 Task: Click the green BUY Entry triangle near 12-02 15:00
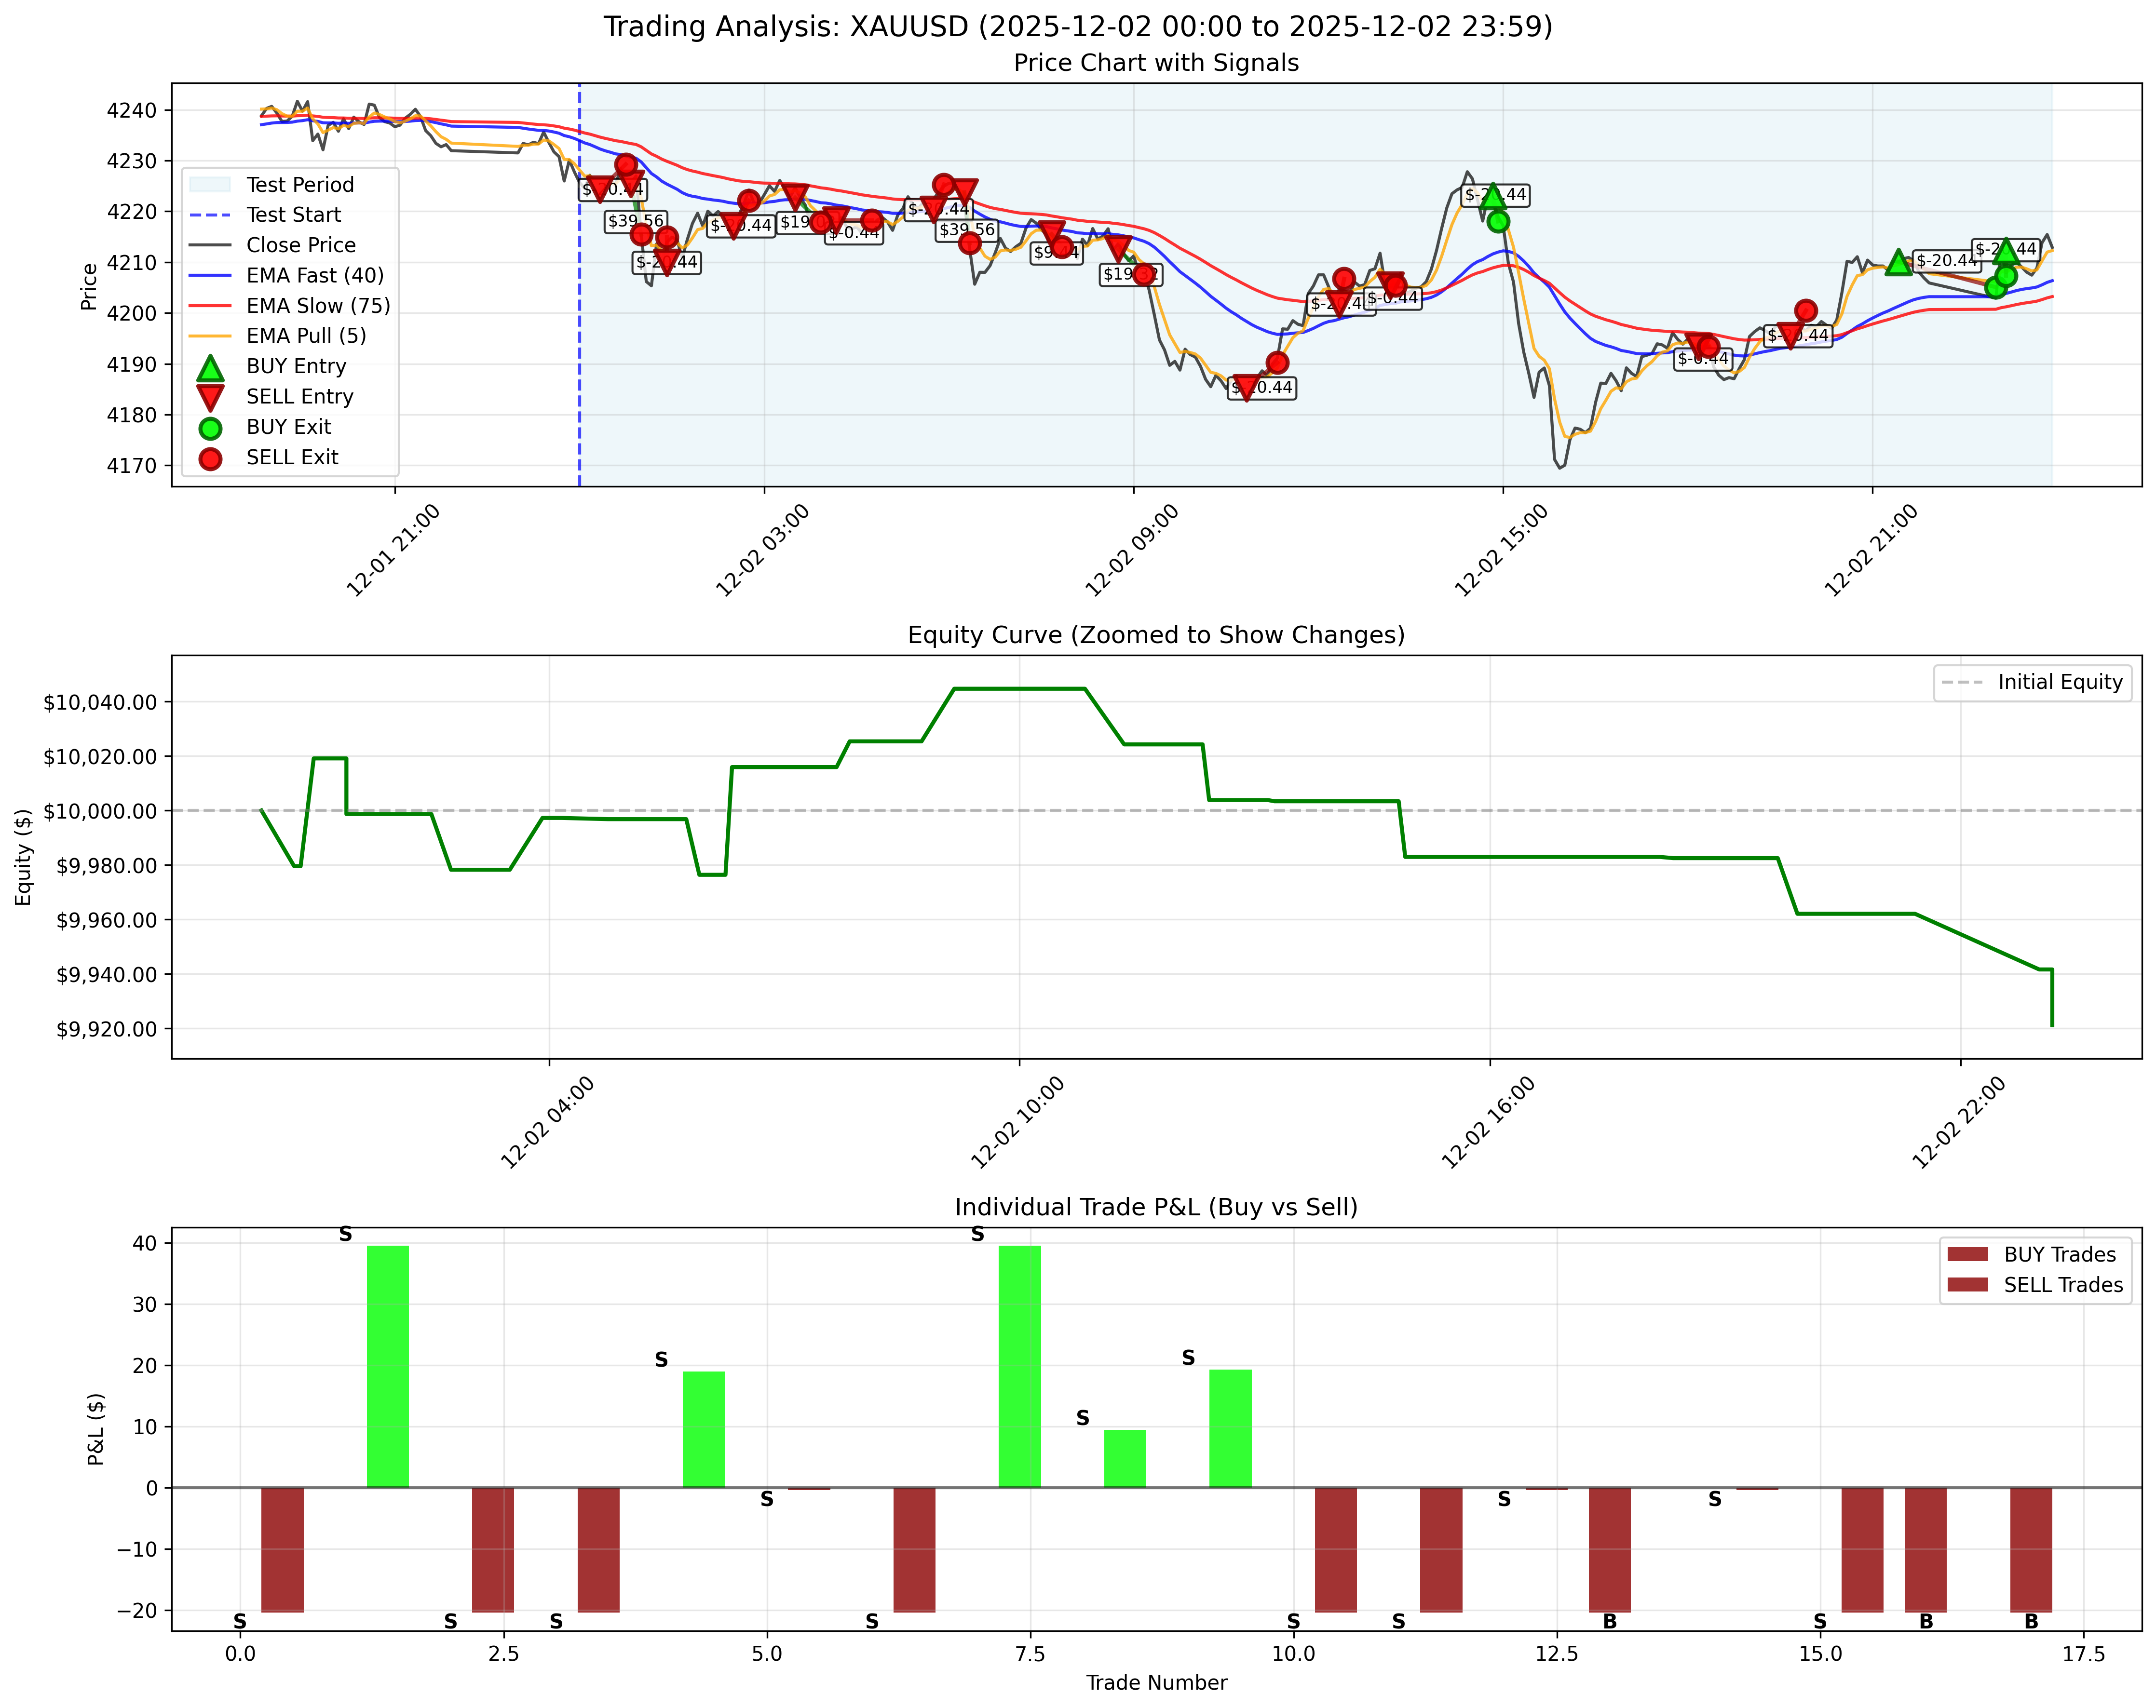coord(1492,198)
